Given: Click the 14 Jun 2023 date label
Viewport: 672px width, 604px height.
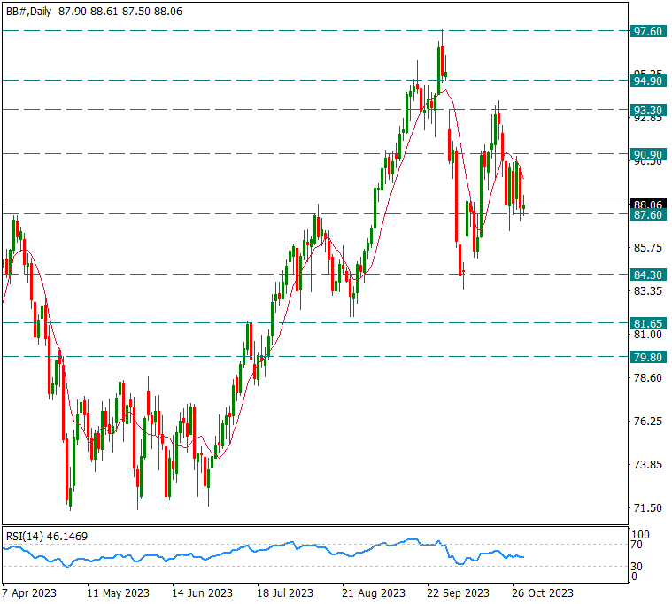Looking at the screenshot, I should tap(202, 593).
